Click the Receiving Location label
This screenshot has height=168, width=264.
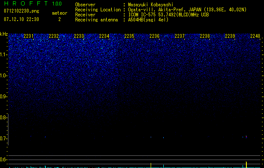click(98, 10)
